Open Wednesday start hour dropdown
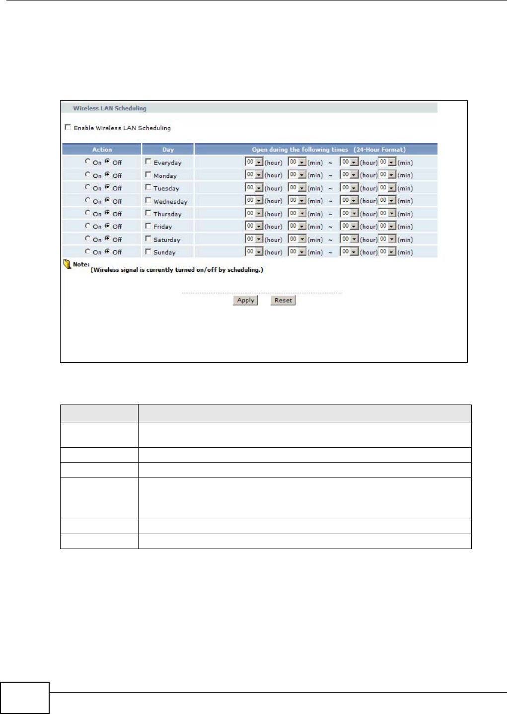 [x=254, y=201]
